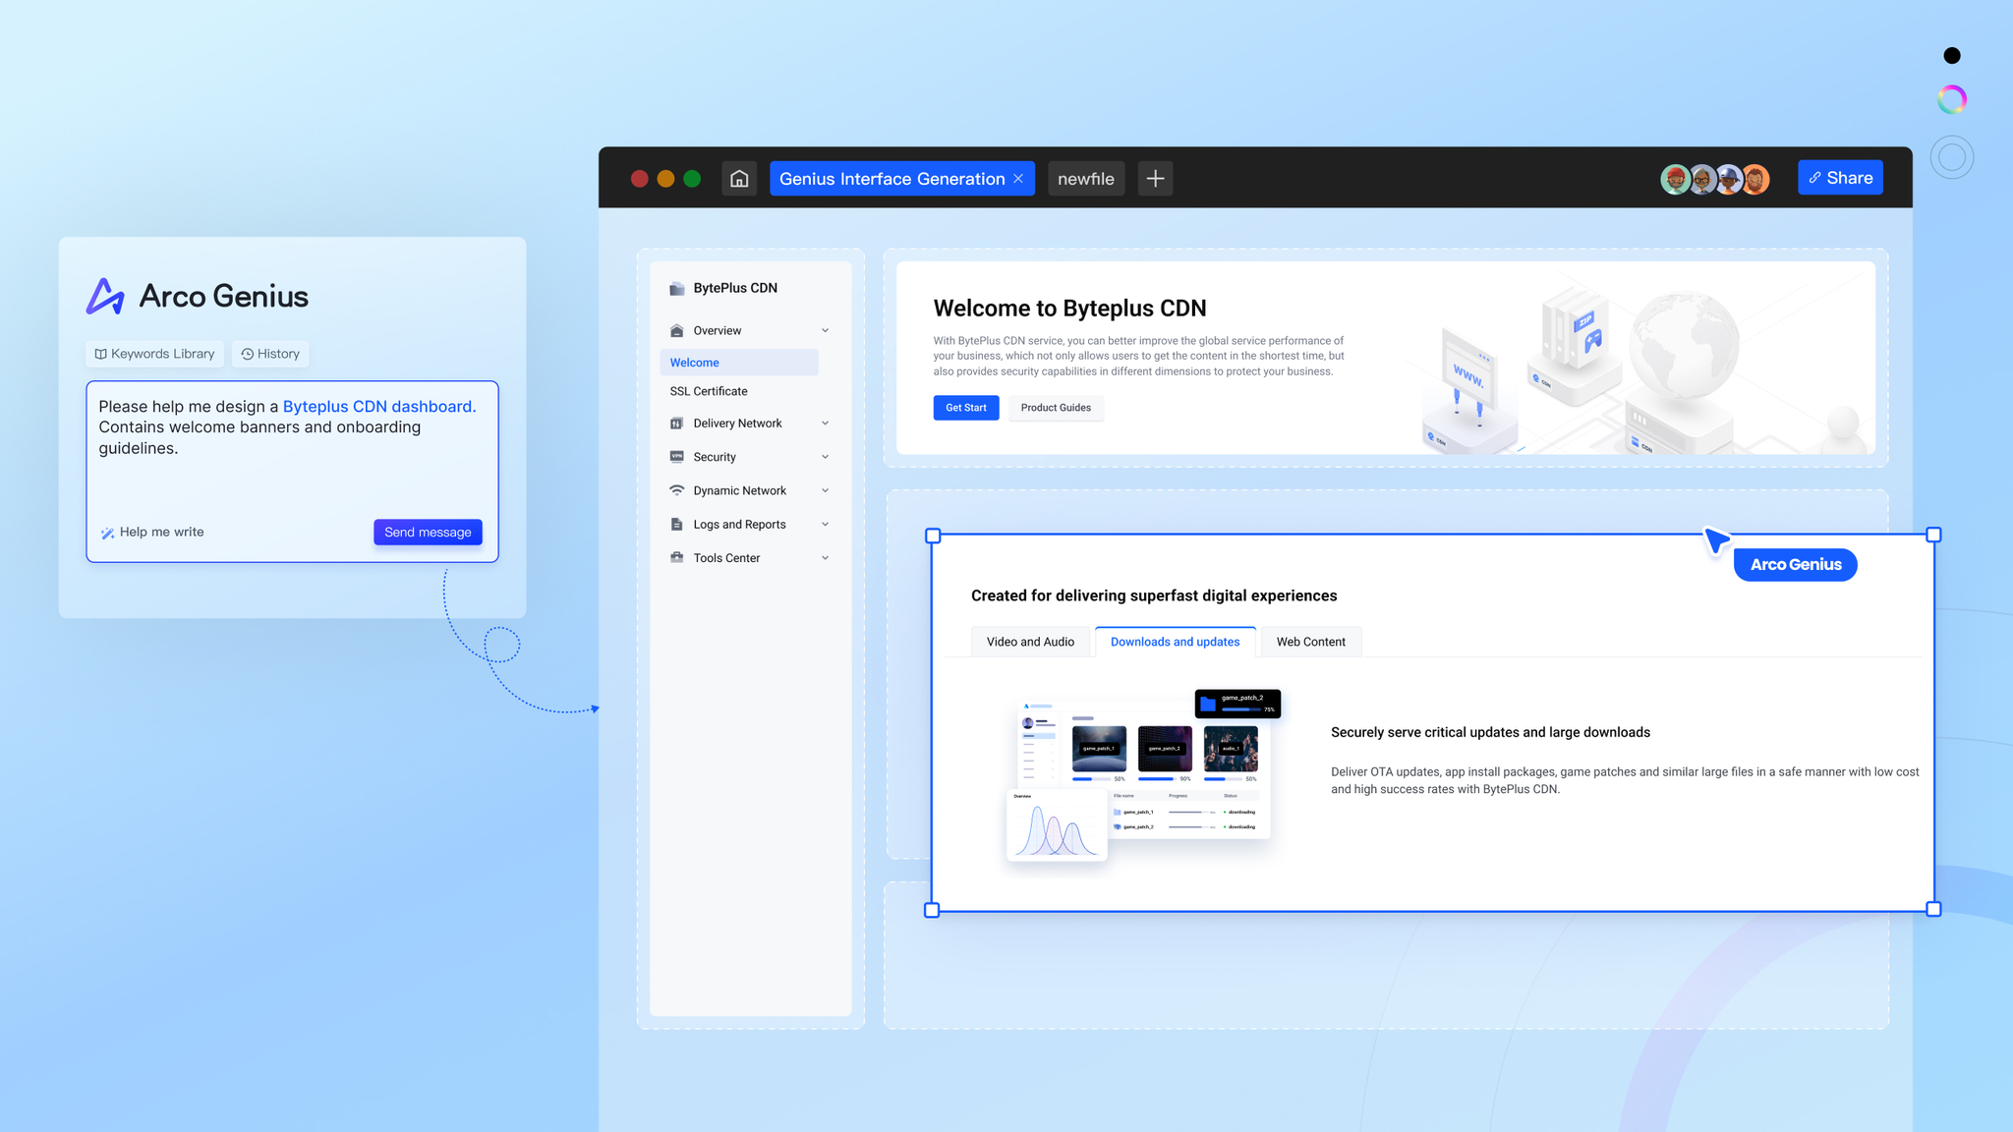The width and height of the screenshot is (2013, 1132).
Task: Click the Delivery Network sidebar icon
Action: point(676,424)
